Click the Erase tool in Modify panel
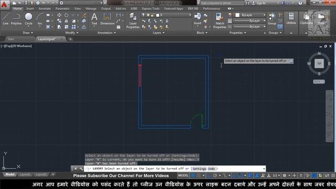Screen dimensions: 336x189 84,15
